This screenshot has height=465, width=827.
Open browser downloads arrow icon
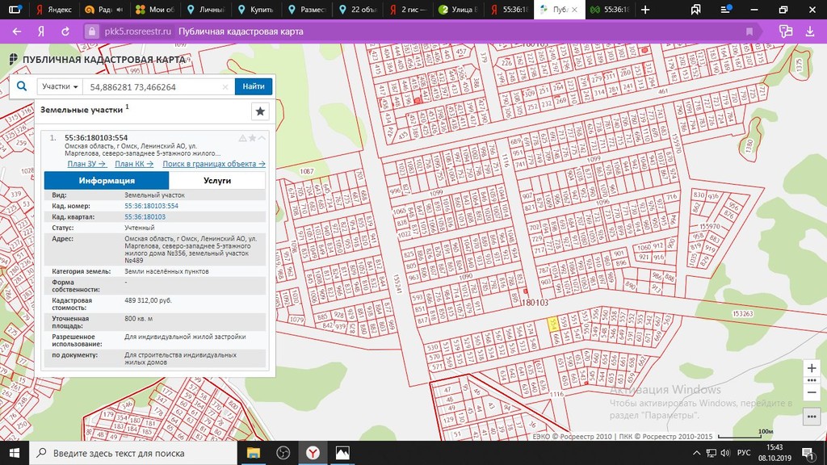pos(810,31)
